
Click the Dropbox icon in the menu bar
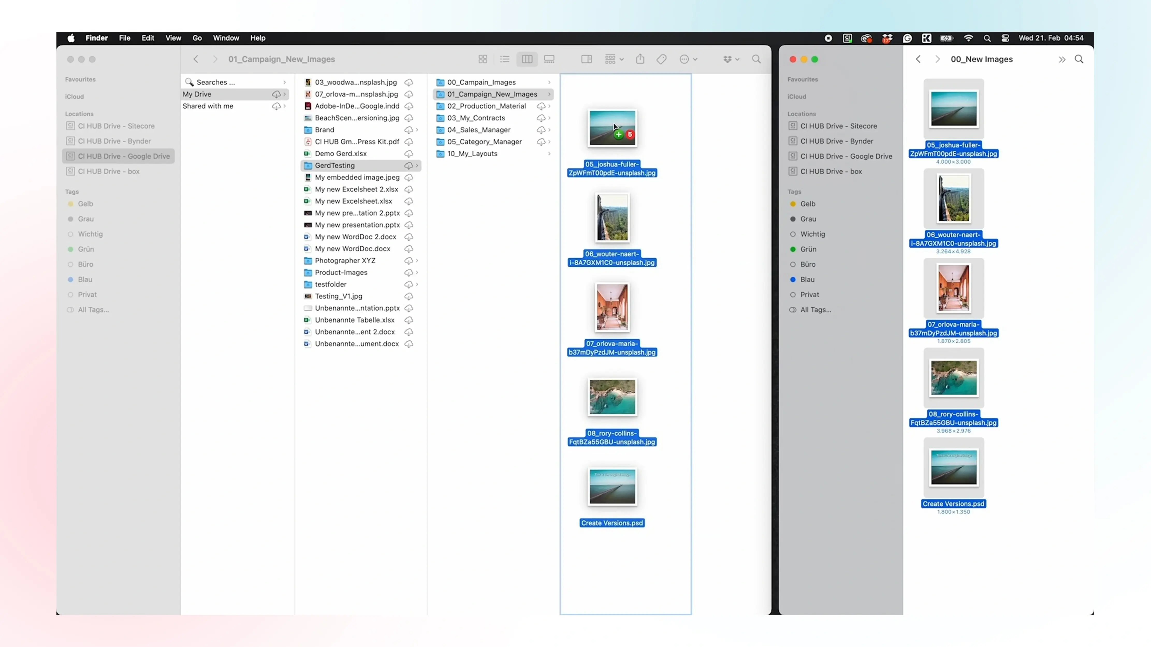[887, 38]
